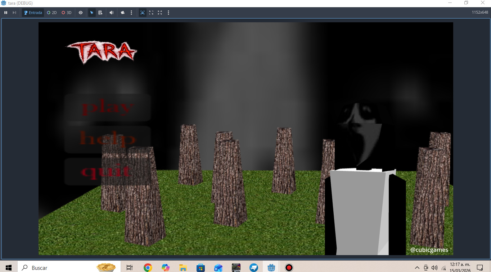
Task: Switch to 2D selection mode
Action: coord(52,13)
